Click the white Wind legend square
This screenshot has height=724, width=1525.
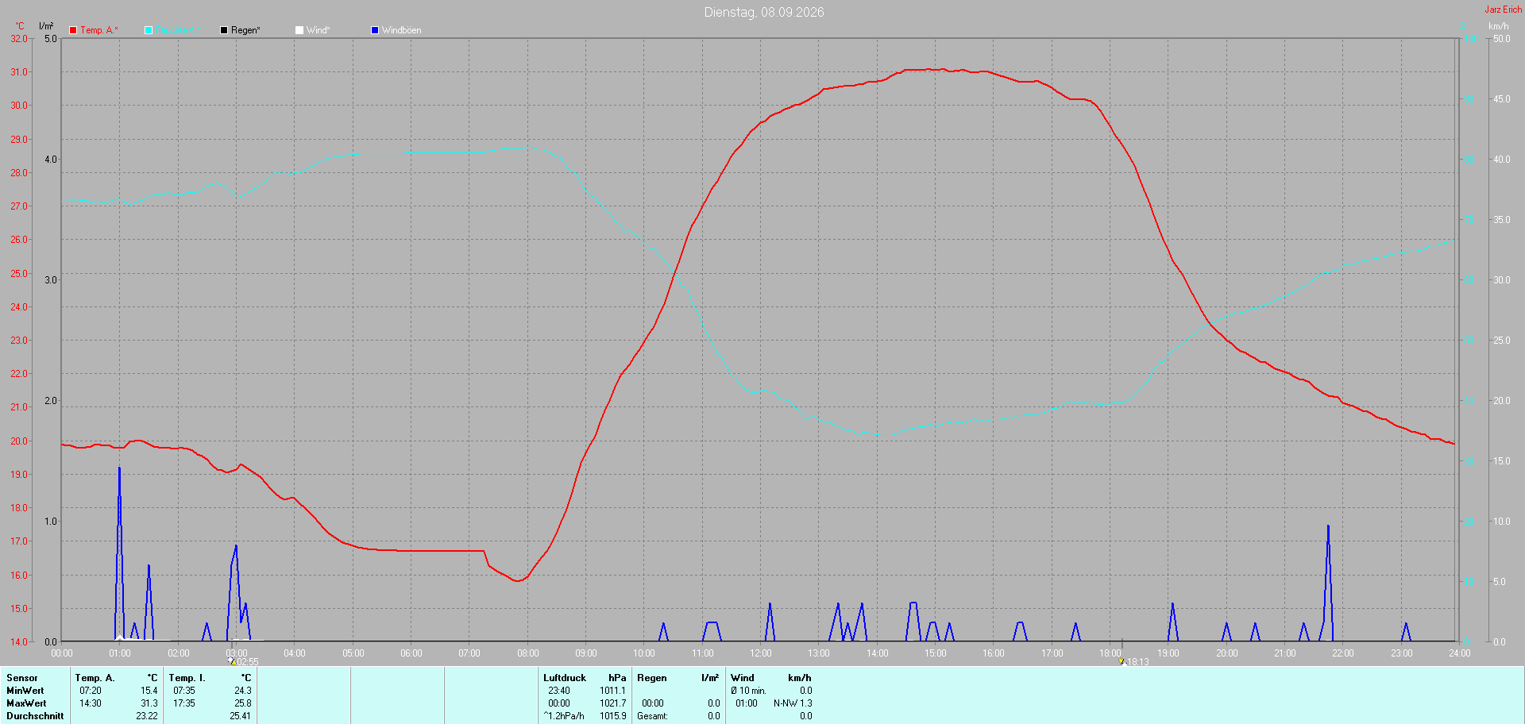[x=299, y=30]
